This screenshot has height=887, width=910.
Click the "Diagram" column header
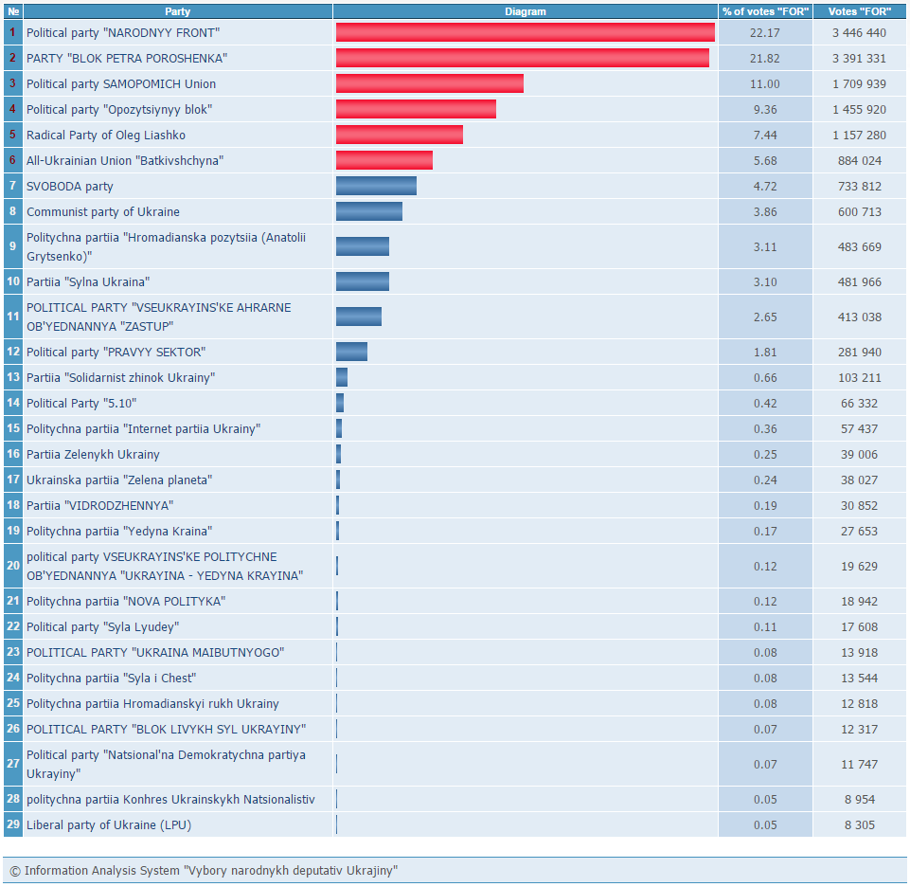526,11
